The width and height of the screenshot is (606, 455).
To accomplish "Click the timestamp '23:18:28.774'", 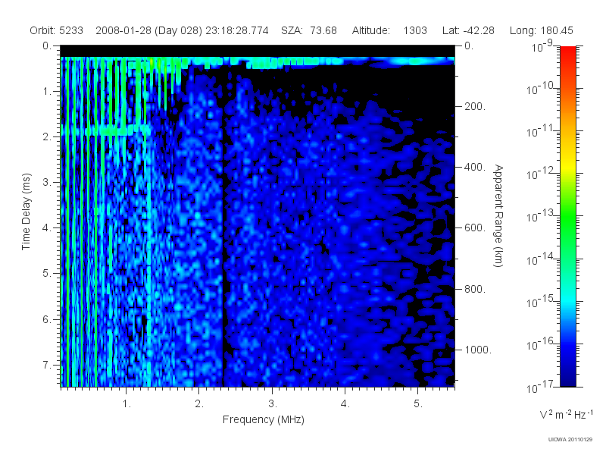I will pyautogui.click(x=237, y=30).
